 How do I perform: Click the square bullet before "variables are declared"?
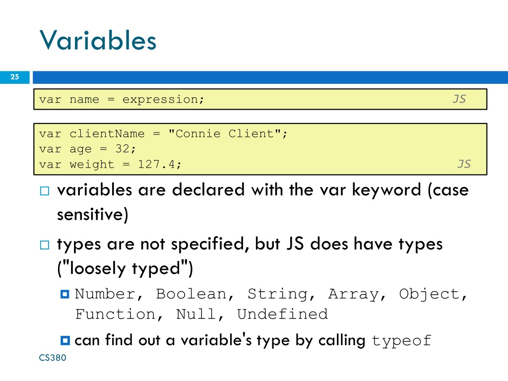coord(45,191)
